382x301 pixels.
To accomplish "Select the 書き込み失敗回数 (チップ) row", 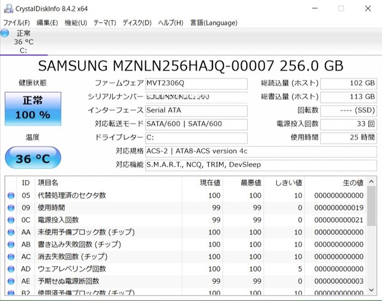I will click(x=186, y=244).
